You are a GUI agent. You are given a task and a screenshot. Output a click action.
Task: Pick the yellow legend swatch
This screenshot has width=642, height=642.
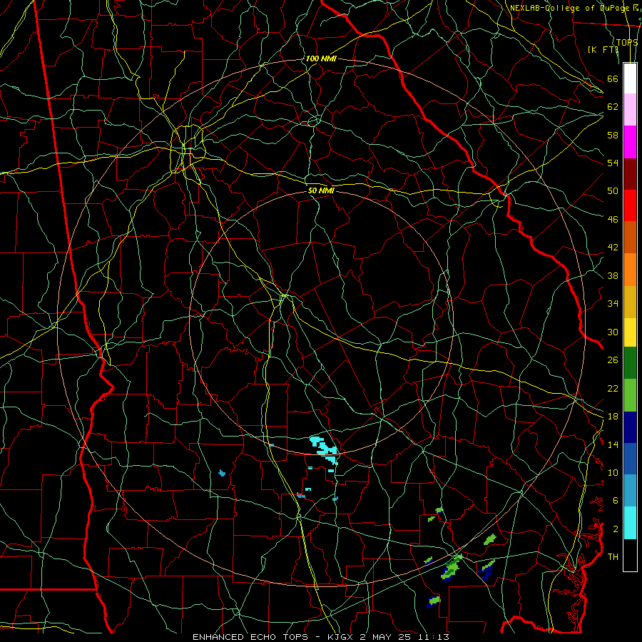click(x=630, y=332)
